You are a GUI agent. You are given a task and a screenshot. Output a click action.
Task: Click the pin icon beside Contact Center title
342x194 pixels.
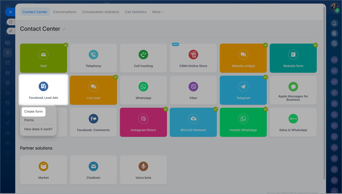coord(64,29)
